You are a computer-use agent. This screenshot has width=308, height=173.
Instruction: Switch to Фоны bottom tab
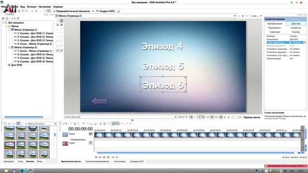point(39,161)
